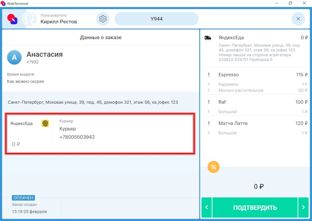The image size is (312, 221).
Task: Maximize the WebTerminal window
Action: (290, 3)
